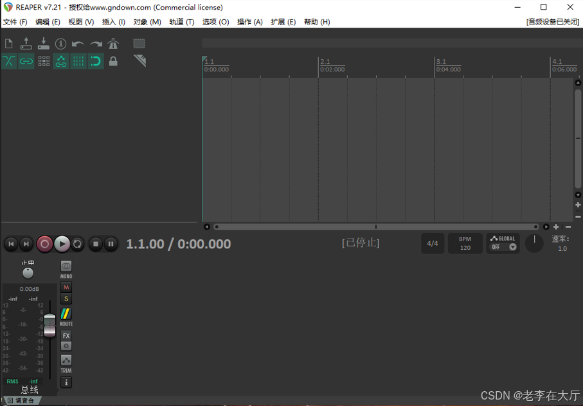Open the 对象 (M) menu
Viewport: 583px width, 406px height.
pos(147,22)
